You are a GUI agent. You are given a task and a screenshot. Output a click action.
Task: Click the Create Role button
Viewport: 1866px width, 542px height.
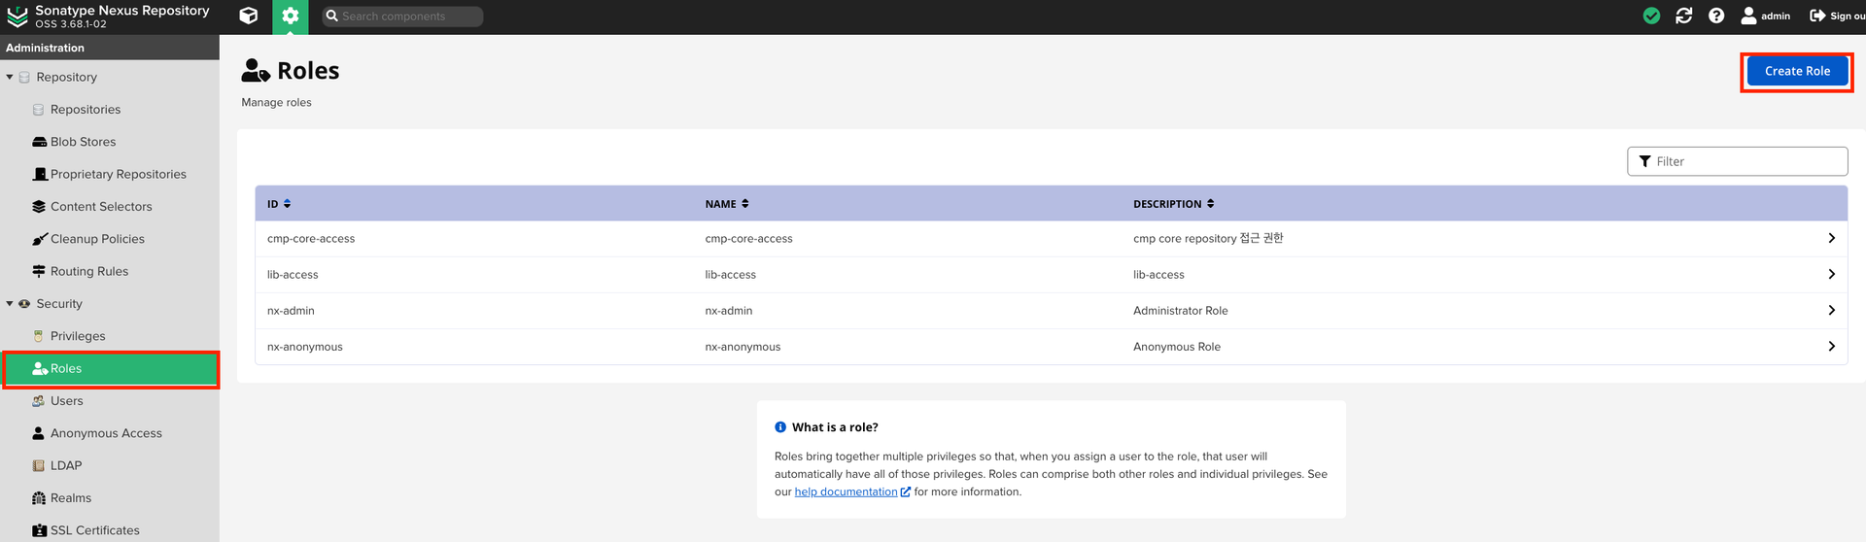click(1797, 71)
